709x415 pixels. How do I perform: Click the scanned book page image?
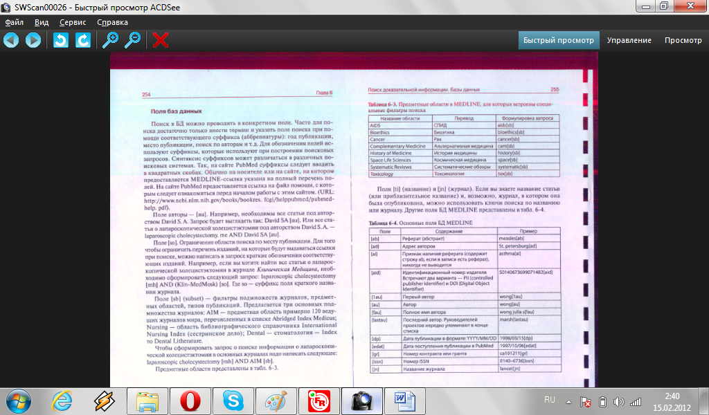(x=354, y=219)
